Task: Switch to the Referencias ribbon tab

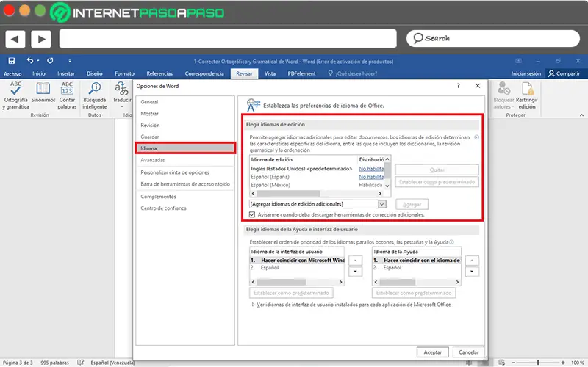Action: pos(159,73)
